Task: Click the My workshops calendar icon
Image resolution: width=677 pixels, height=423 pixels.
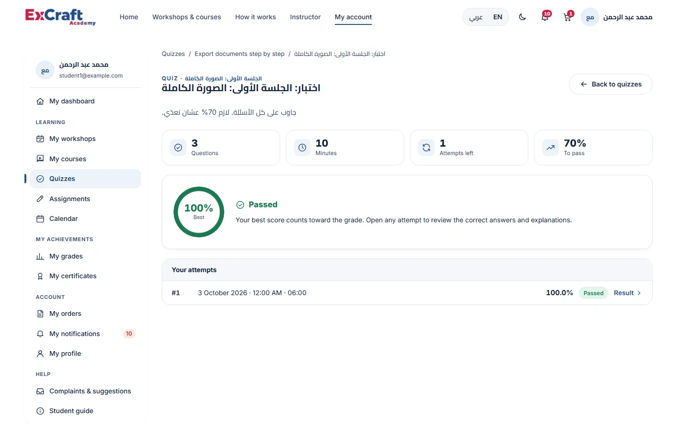Action: point(40,139)
